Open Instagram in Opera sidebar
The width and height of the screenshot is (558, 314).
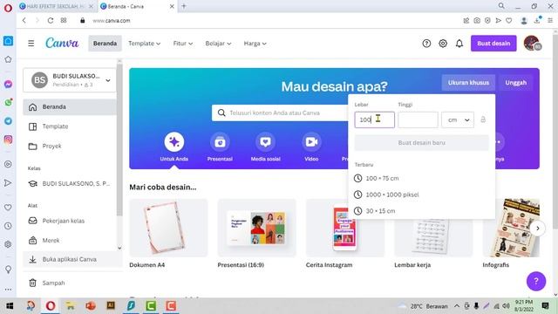click(8, 140)
